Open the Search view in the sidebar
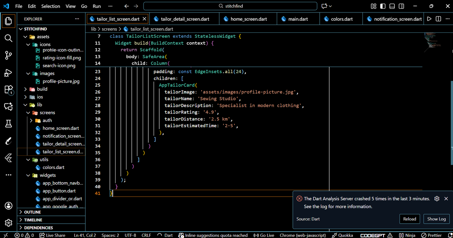The image size is (453, 238). pos(8,38)
